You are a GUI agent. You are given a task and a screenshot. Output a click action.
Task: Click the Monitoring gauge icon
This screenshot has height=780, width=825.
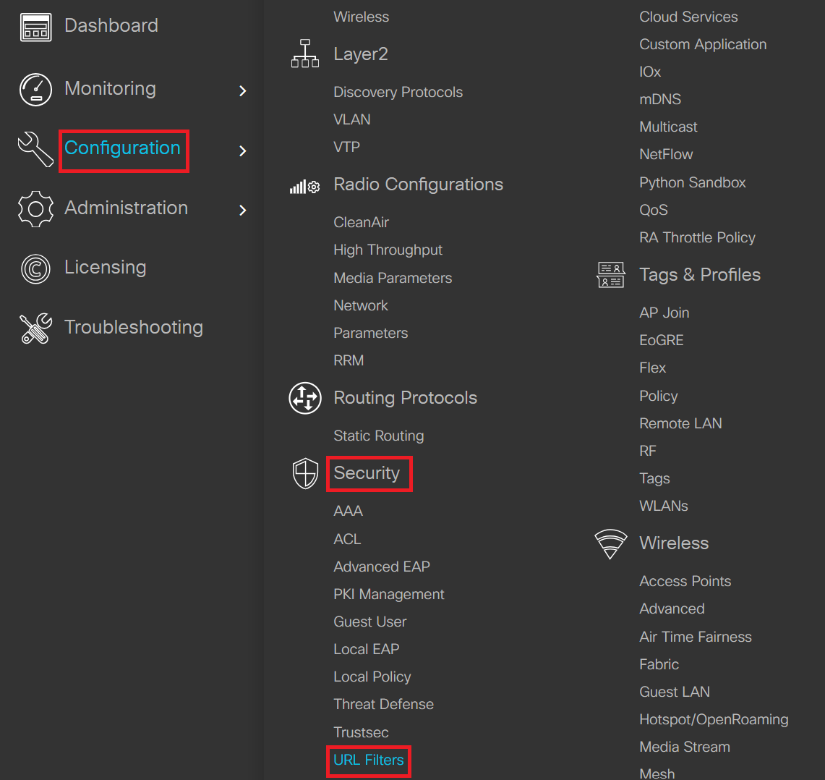(35, 90)
